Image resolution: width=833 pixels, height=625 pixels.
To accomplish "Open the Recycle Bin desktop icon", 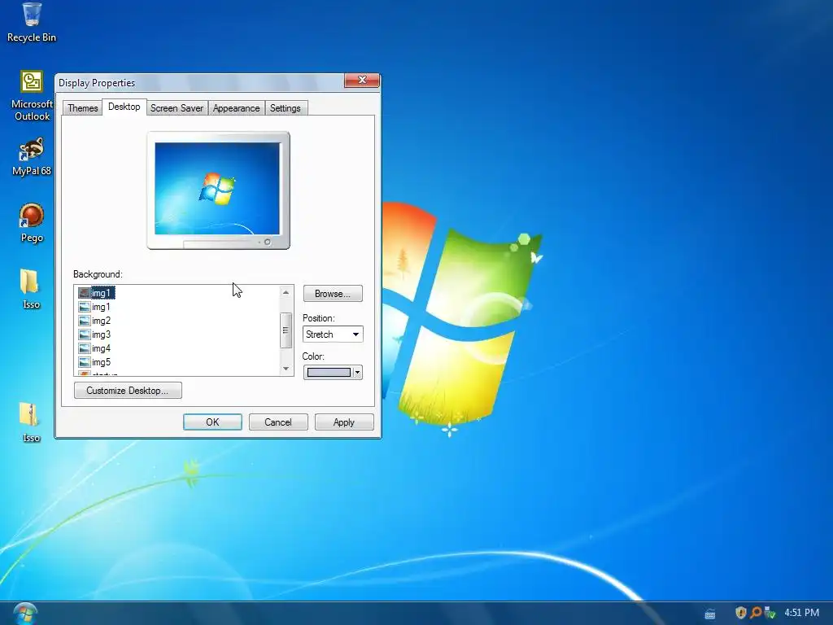I will pyautogui.click(x=32, y=22).
